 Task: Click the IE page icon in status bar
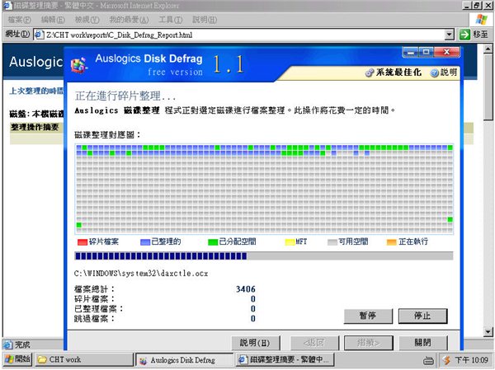(8, 344)
